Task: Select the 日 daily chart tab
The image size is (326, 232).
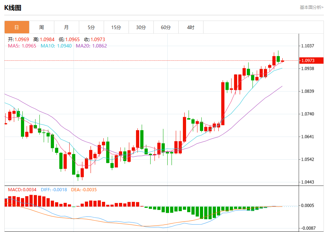Action: tap(17, 27)
